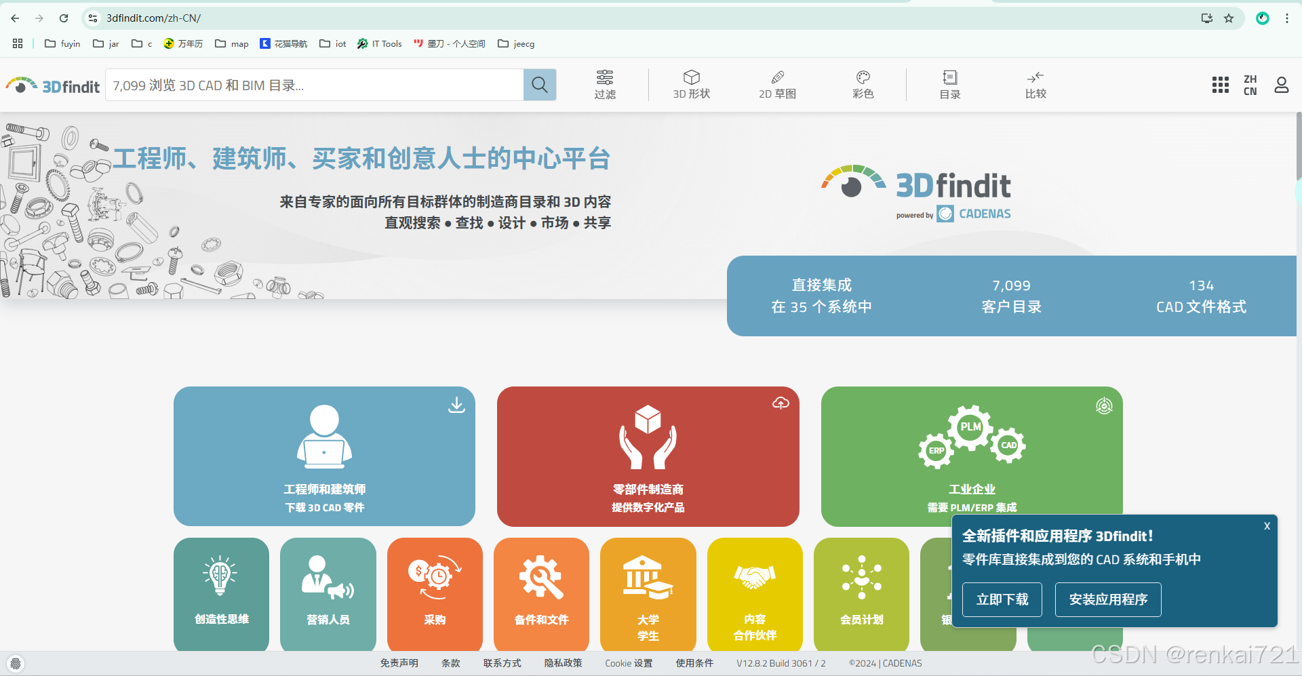1302x676 pixels.
Task: Open the 会员计划 tile
Action: coord(861,595)
